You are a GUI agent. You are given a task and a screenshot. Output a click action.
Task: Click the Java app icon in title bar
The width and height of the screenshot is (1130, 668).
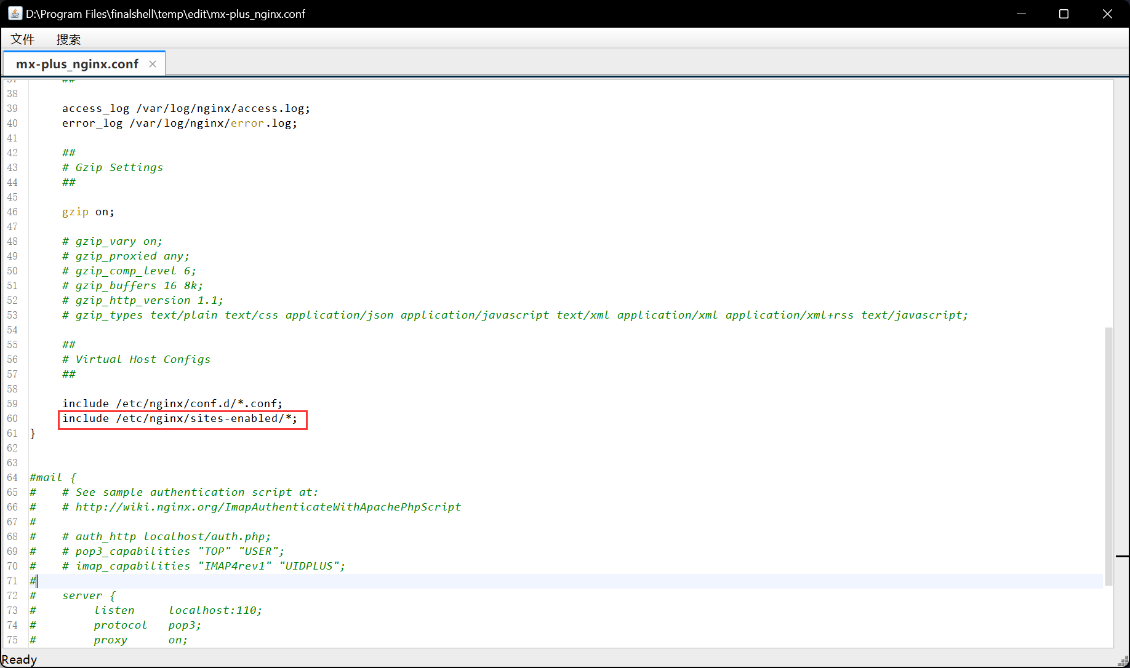coord(15,14)
